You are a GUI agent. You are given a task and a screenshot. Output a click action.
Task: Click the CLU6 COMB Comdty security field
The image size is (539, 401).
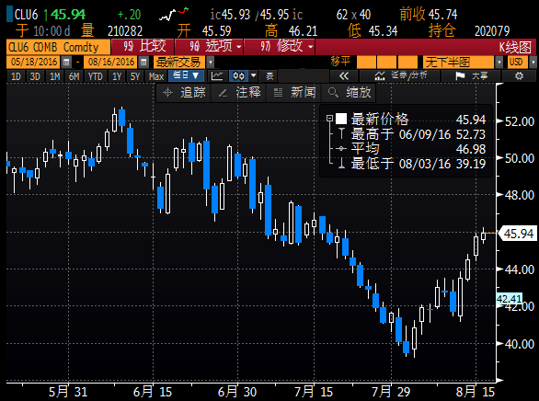pos(59,47)
